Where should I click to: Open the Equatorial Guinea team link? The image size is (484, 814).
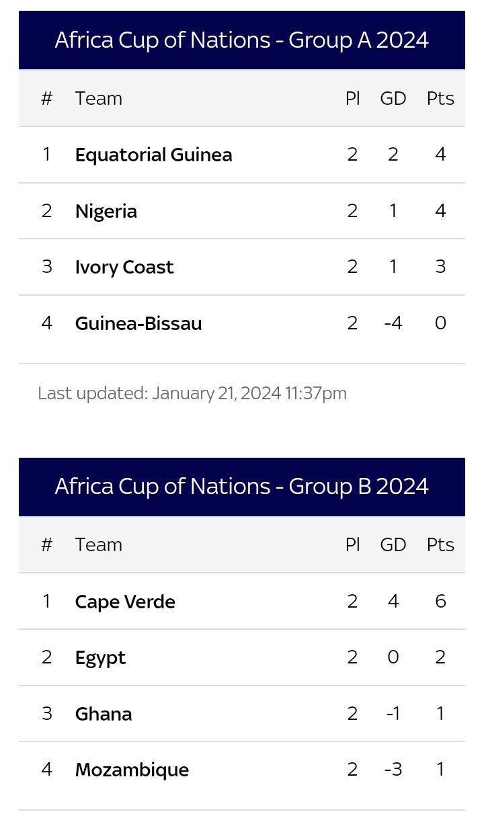point(153,155)
